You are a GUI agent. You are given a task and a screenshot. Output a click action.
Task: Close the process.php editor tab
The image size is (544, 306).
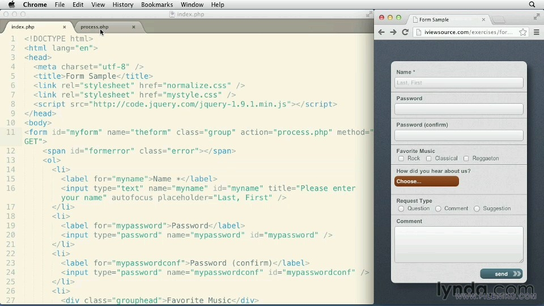click(x=134, y=27)
